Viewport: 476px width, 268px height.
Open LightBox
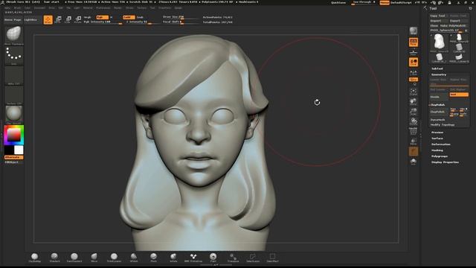pyautogui.click(x=30, y=20)
